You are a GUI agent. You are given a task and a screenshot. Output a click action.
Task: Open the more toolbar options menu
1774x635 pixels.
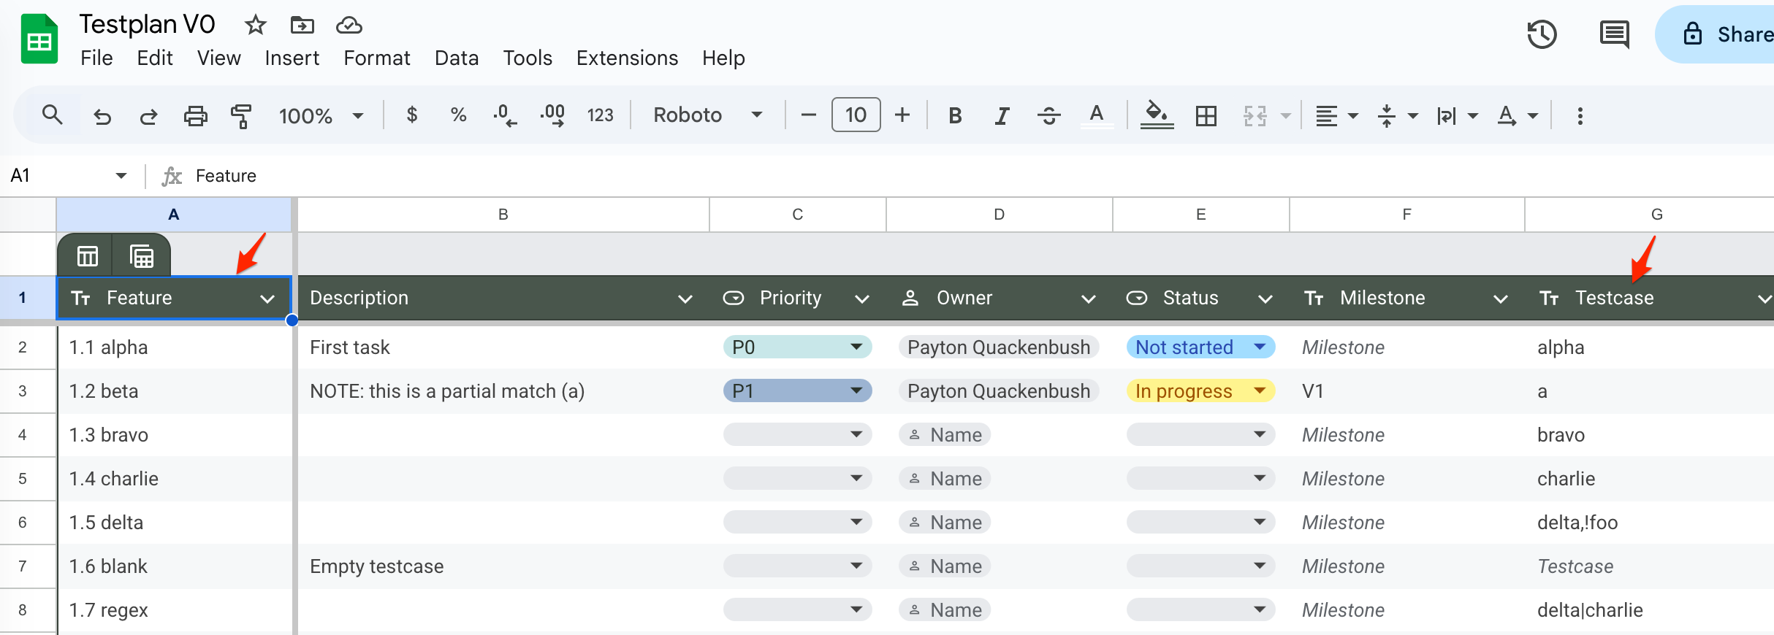pos(1580,116)
